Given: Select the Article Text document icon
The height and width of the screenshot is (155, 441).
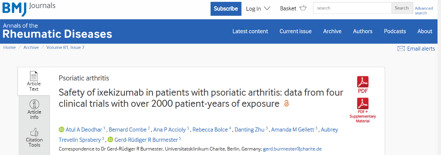Looking at the screenshot, I should point(34,76).
